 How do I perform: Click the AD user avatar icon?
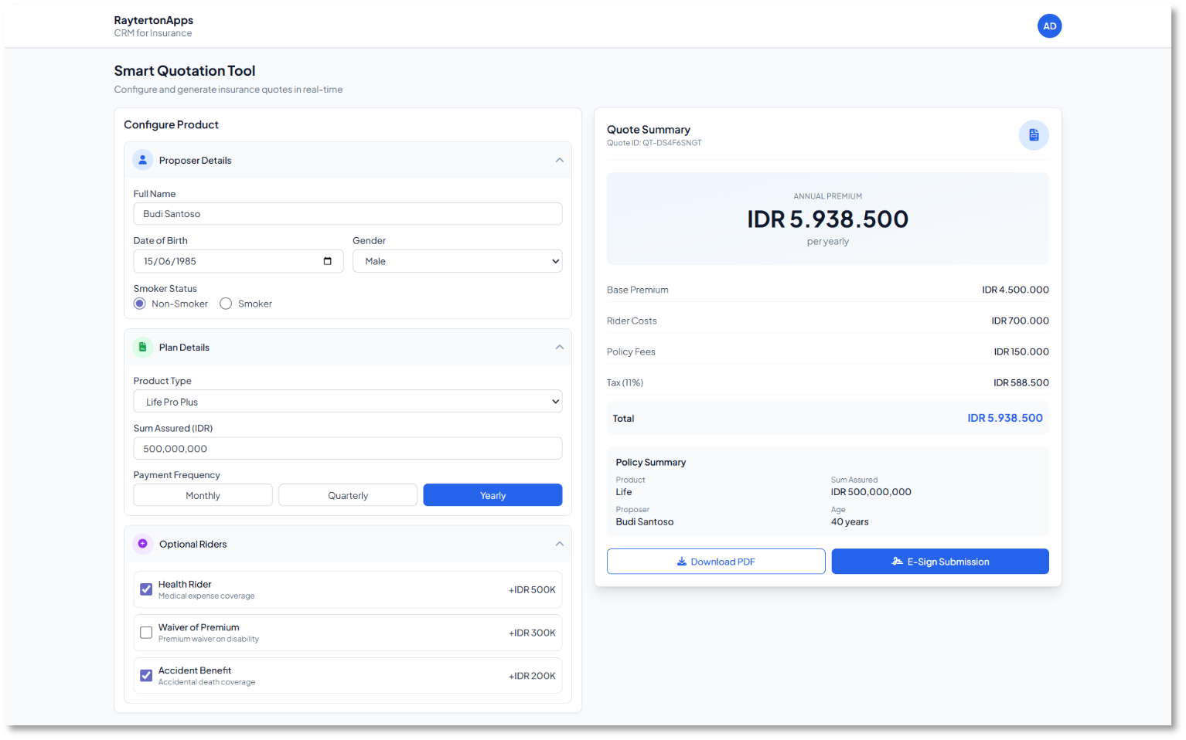[x=1049, y=26]
